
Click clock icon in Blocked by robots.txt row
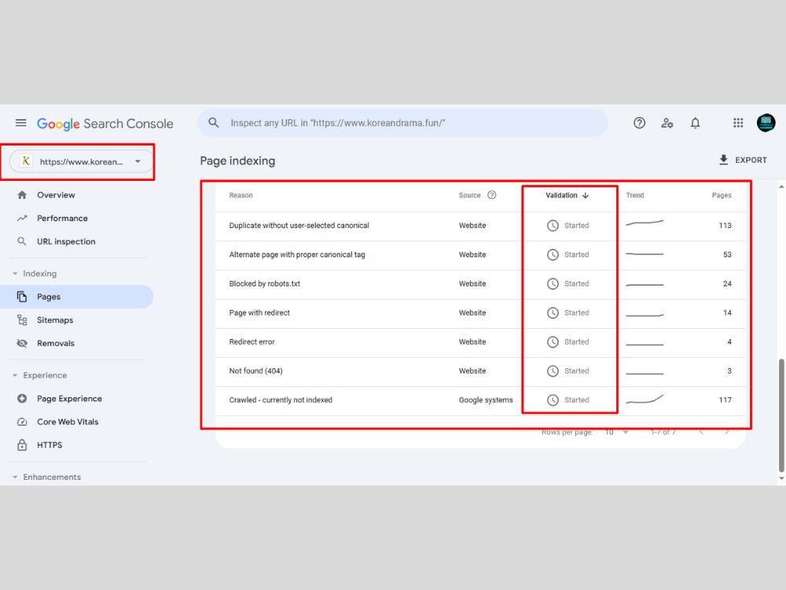553,283
